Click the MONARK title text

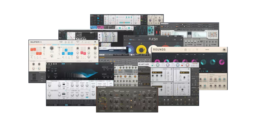(x=102, y=88)
